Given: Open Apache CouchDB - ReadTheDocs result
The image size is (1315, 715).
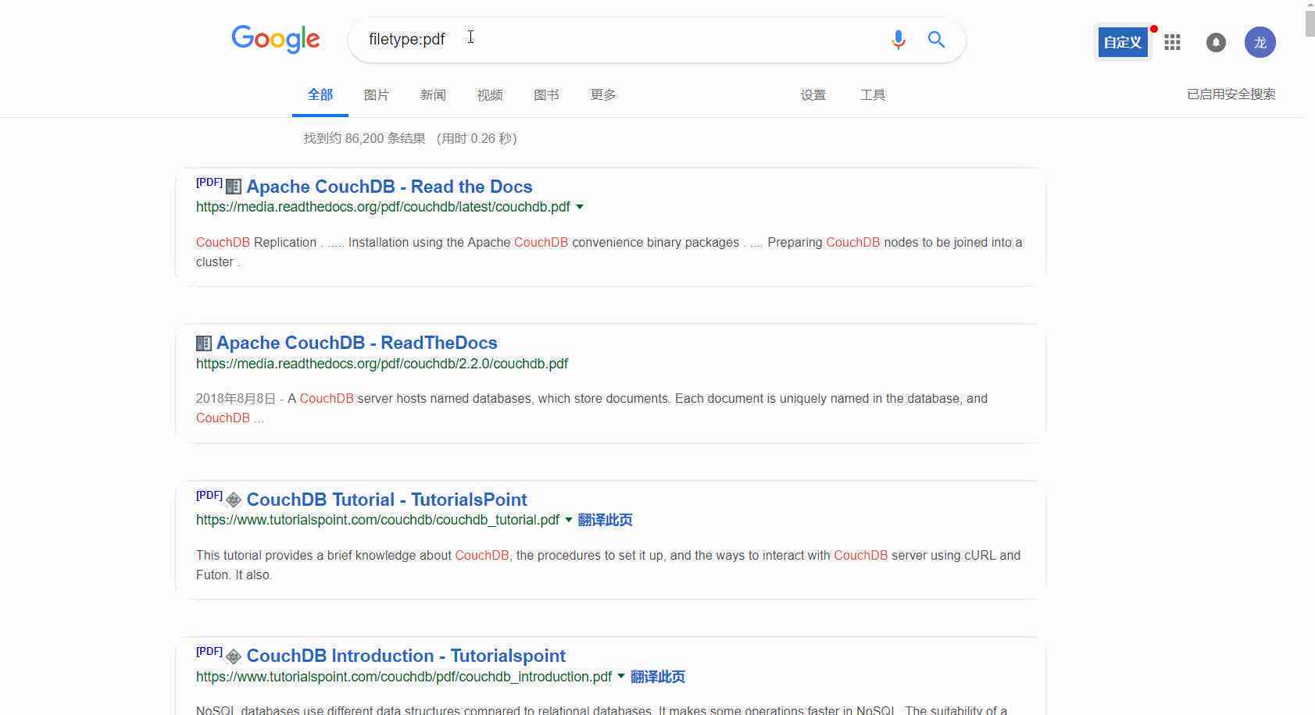Looking at the screenshot, I should (x=356, y=343).
